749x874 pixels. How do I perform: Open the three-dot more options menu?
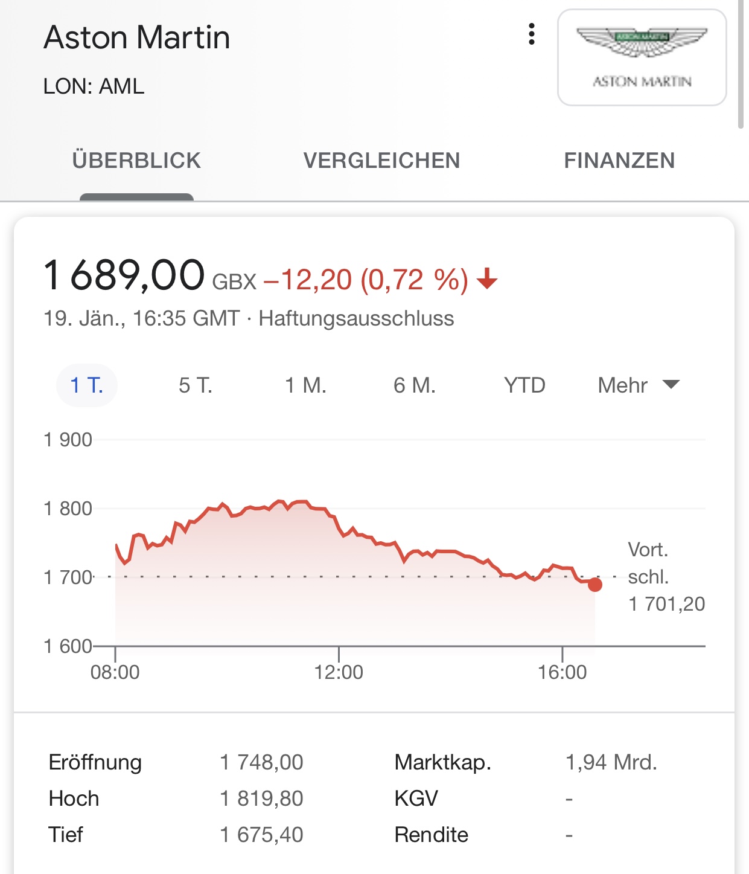coord(531,34)
